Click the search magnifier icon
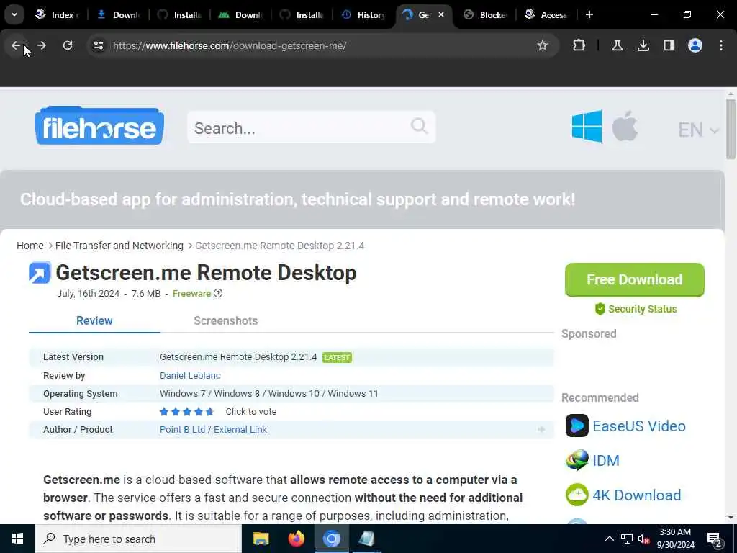This screenshot has height=553, width=737. click(x=419, y=126)
